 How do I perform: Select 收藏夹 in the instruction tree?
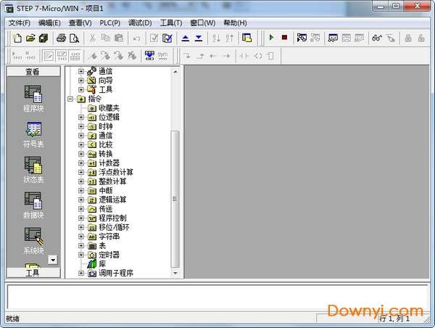point(109,108)
